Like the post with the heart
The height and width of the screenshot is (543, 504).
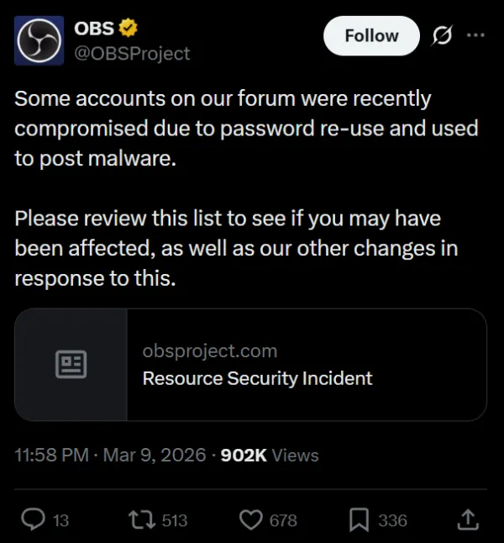coord(252,519)
